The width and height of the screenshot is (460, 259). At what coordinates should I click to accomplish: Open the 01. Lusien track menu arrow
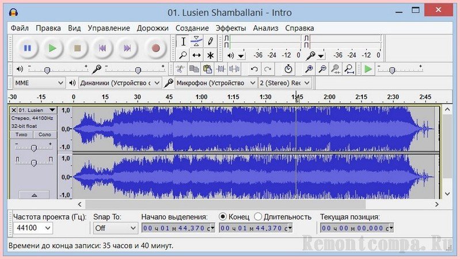52,110
